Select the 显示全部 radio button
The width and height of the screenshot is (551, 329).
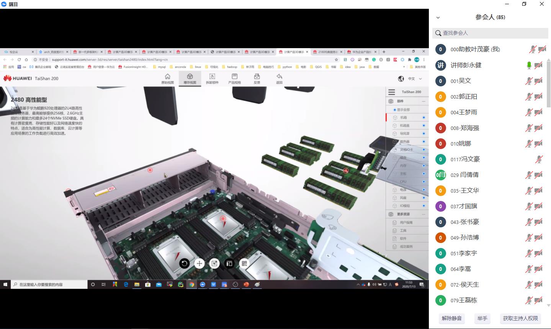[x=395, y=110]
